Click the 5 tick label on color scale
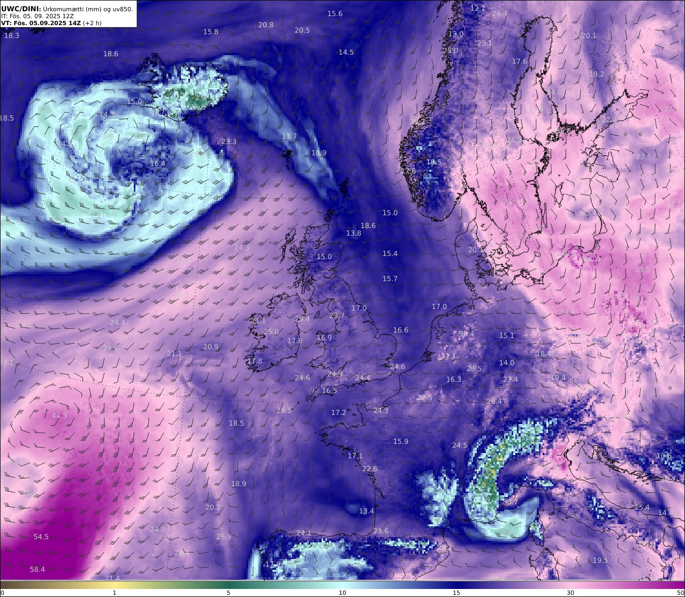The width and height of the screenshot is (685, 597). 229,592
